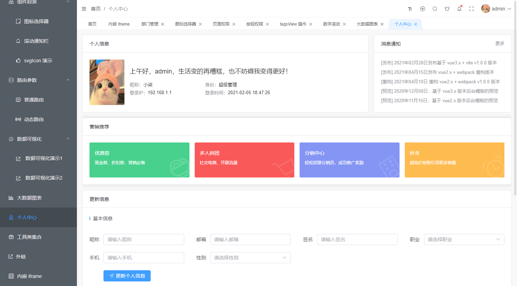Open the font size settings icon

point(410,9)
